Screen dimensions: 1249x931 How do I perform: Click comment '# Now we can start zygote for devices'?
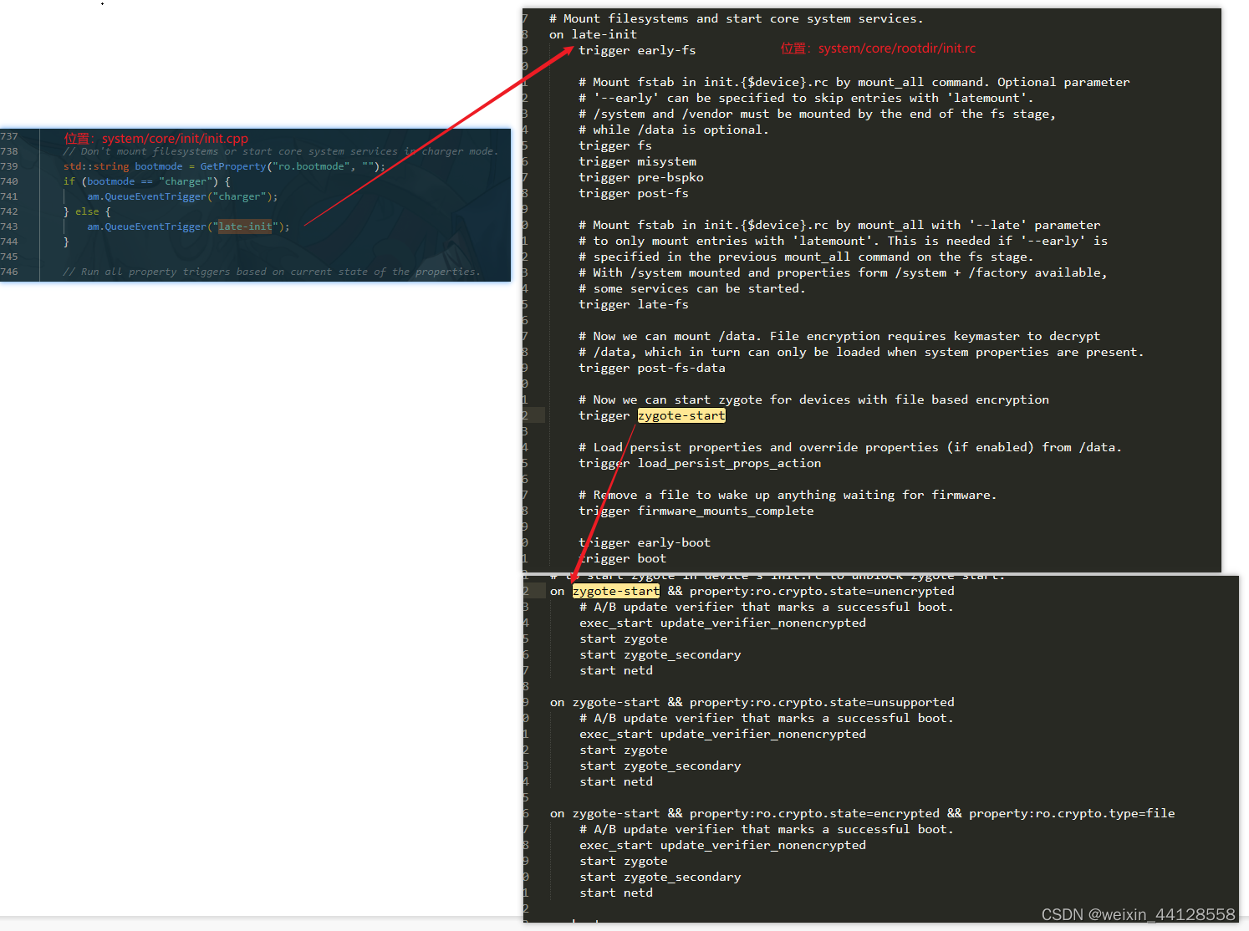814,399
